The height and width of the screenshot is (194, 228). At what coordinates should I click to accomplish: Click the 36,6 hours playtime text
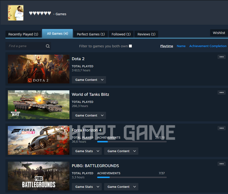pos(79,142)
